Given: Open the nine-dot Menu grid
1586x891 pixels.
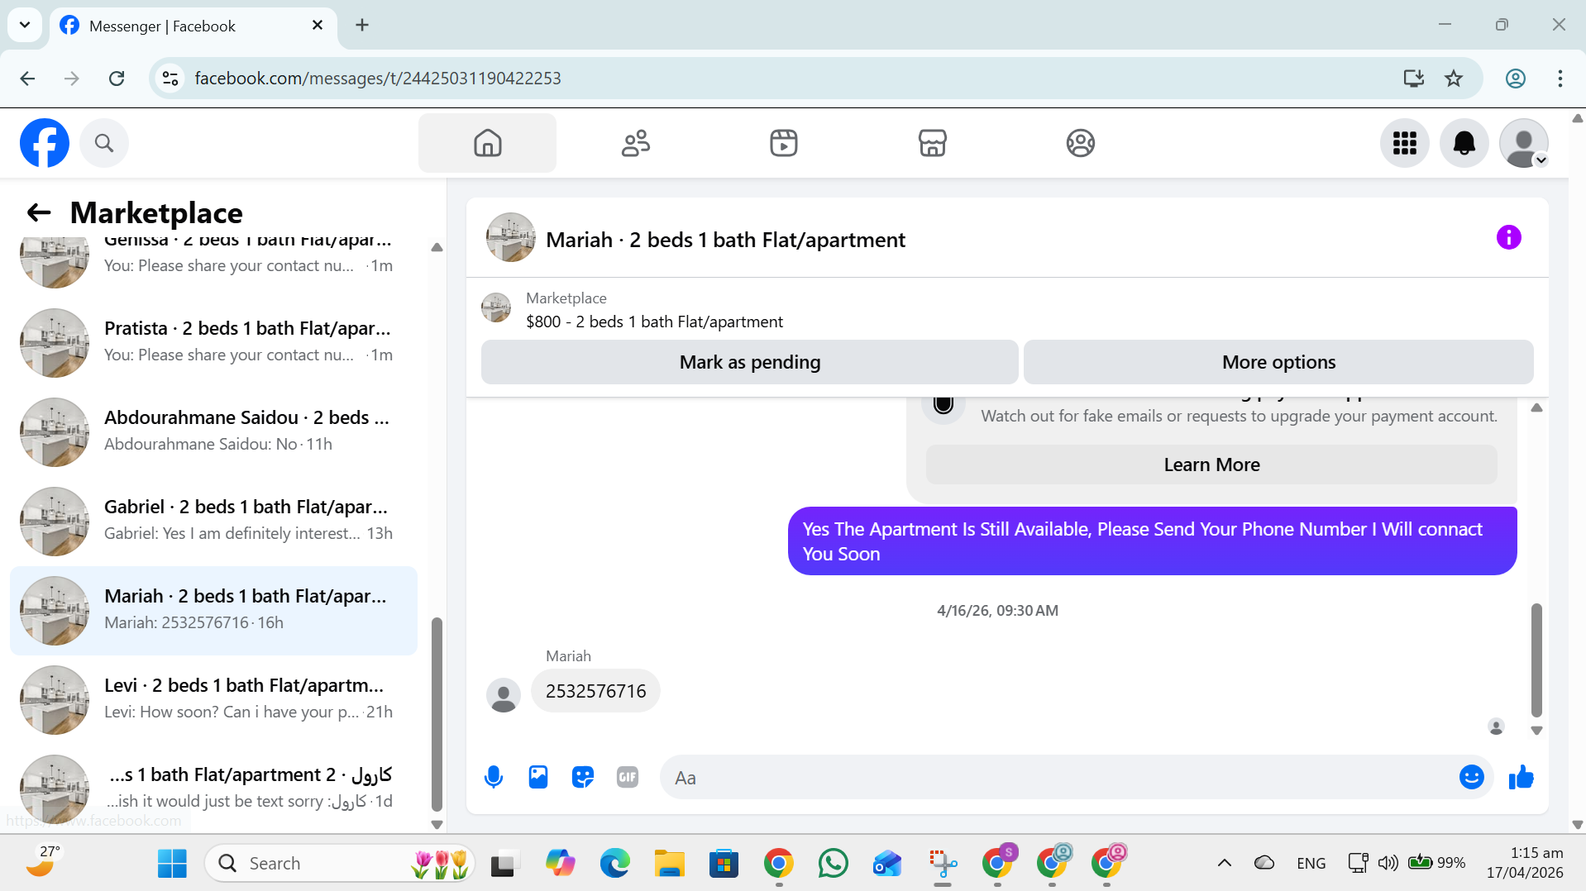Looking at the screenshot, I should pyautogui.click(x=1405, y=143).
